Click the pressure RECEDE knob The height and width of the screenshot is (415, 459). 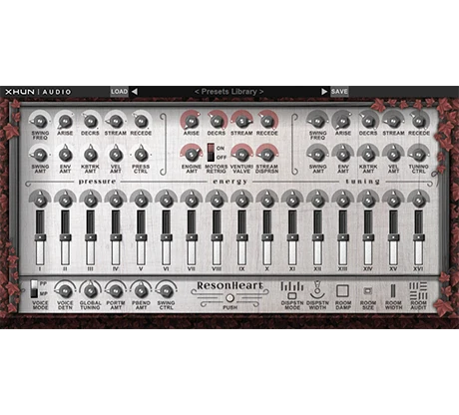point(141,122)
